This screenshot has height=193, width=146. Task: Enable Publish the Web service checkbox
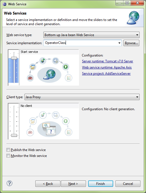[x=8, y=150]
